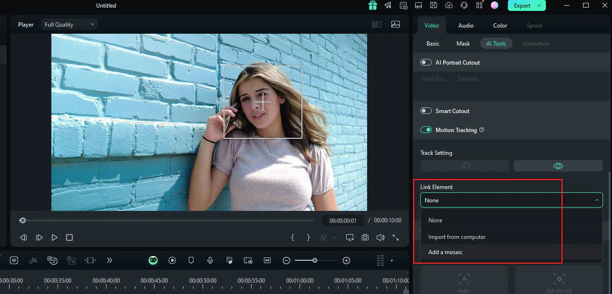Open the gift box icon in title bar
The width and height of the screenshot is (612, 294).
373,6
